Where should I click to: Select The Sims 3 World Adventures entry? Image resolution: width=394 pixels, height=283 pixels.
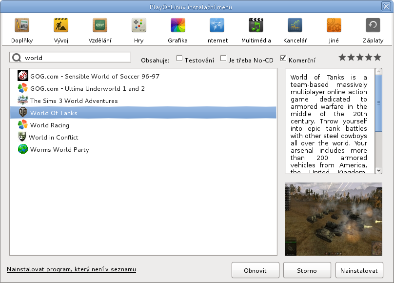143,101
